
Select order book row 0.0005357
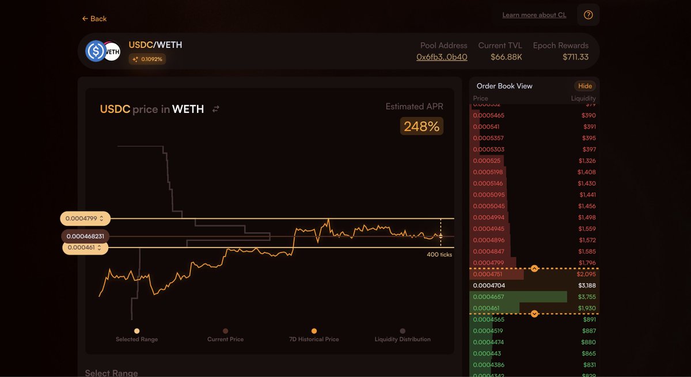click(x=534, y=138)
